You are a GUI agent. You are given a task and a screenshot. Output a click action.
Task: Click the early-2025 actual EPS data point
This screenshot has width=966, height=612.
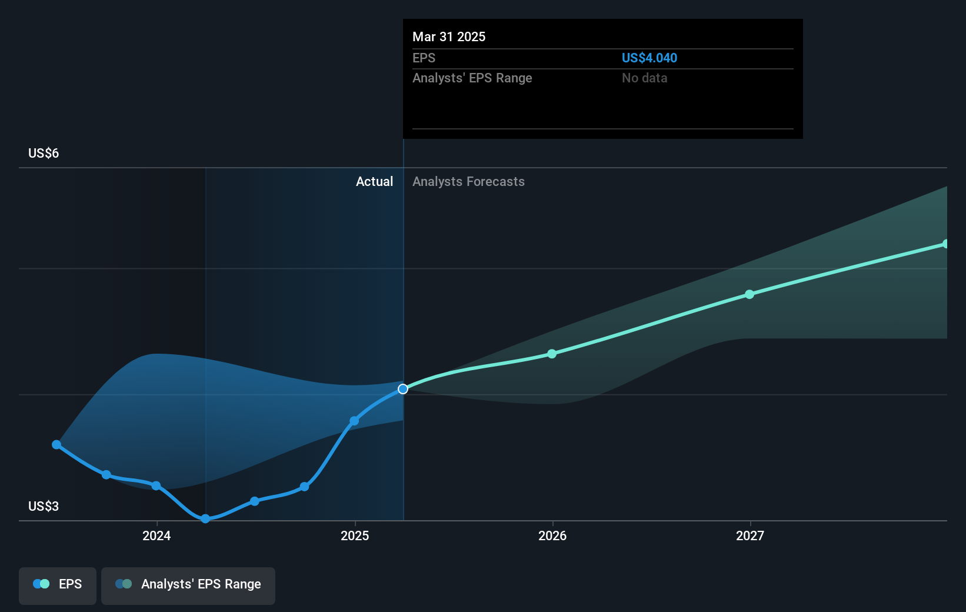click(x=354, y=421)
